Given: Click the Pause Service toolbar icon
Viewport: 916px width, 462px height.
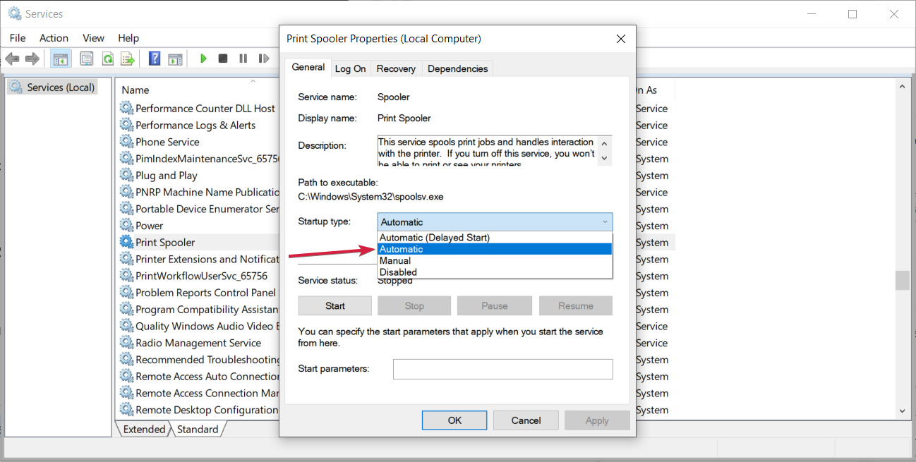Looking at the screenshot, I should point(243,59).
